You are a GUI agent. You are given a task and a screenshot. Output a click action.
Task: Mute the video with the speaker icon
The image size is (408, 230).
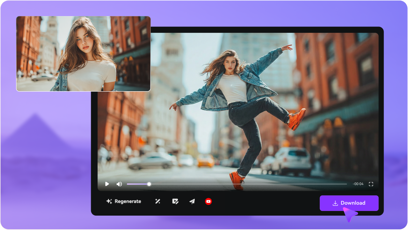coord(119,184)
